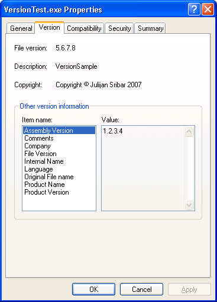Click the Value box down scroll arrow

click(x=189, y=205)
